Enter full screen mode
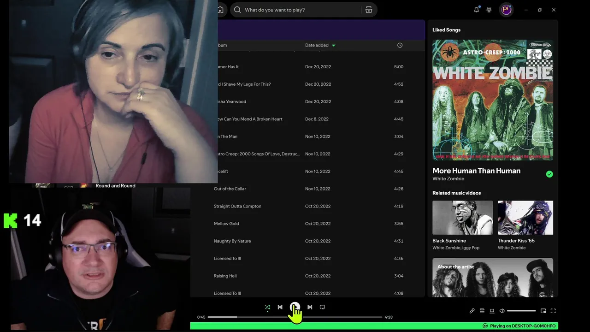590x332 pixels. tap(553, 311)
